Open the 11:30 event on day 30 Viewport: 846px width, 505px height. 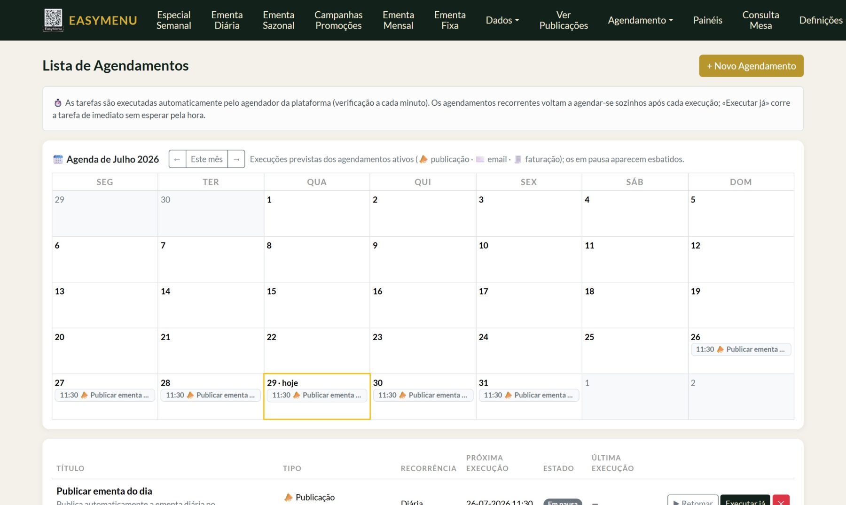423,395
